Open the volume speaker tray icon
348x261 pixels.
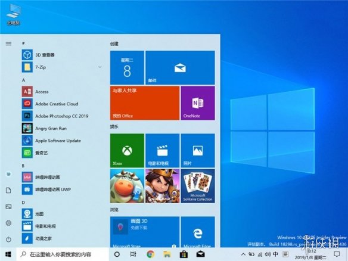click(268, 254)
